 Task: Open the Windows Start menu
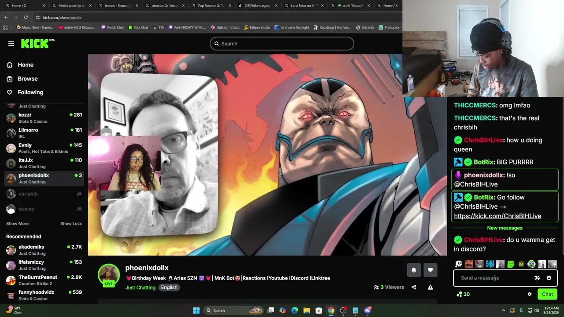[x=196, y=310]
